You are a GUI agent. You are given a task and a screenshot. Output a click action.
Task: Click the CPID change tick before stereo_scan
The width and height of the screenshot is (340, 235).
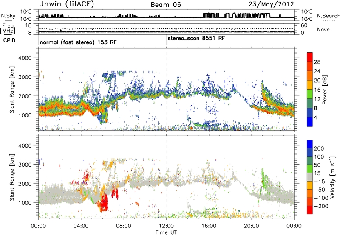[x=167, y=40]
